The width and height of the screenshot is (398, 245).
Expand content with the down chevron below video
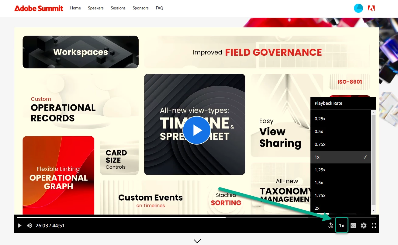pyautogui.click(x=197, y=241)
